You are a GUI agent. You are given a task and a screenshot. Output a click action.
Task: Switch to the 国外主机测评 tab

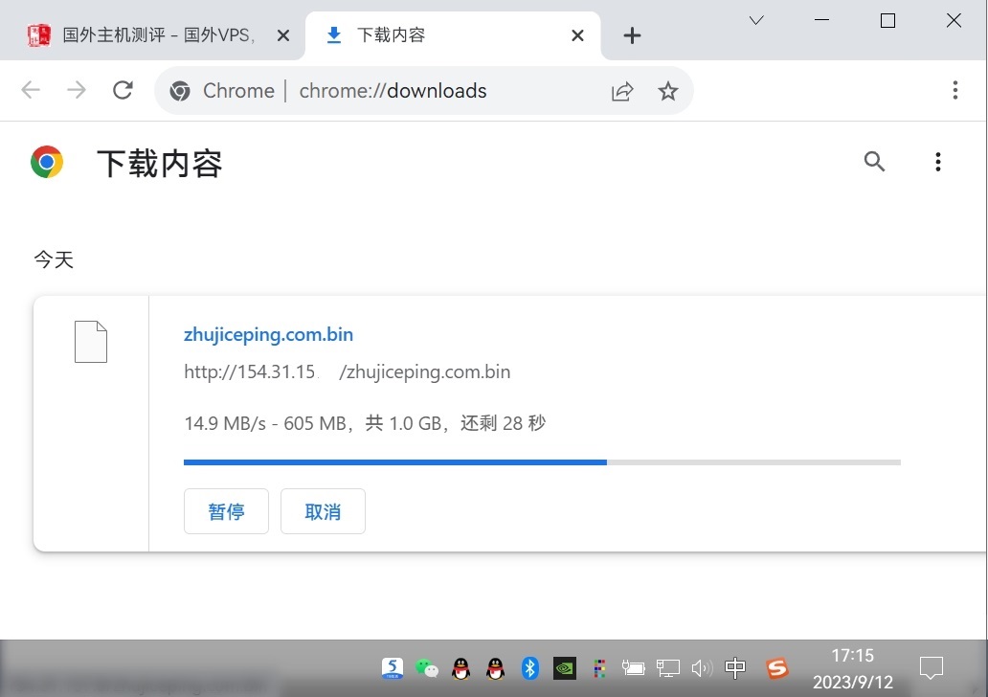(158, 35)
